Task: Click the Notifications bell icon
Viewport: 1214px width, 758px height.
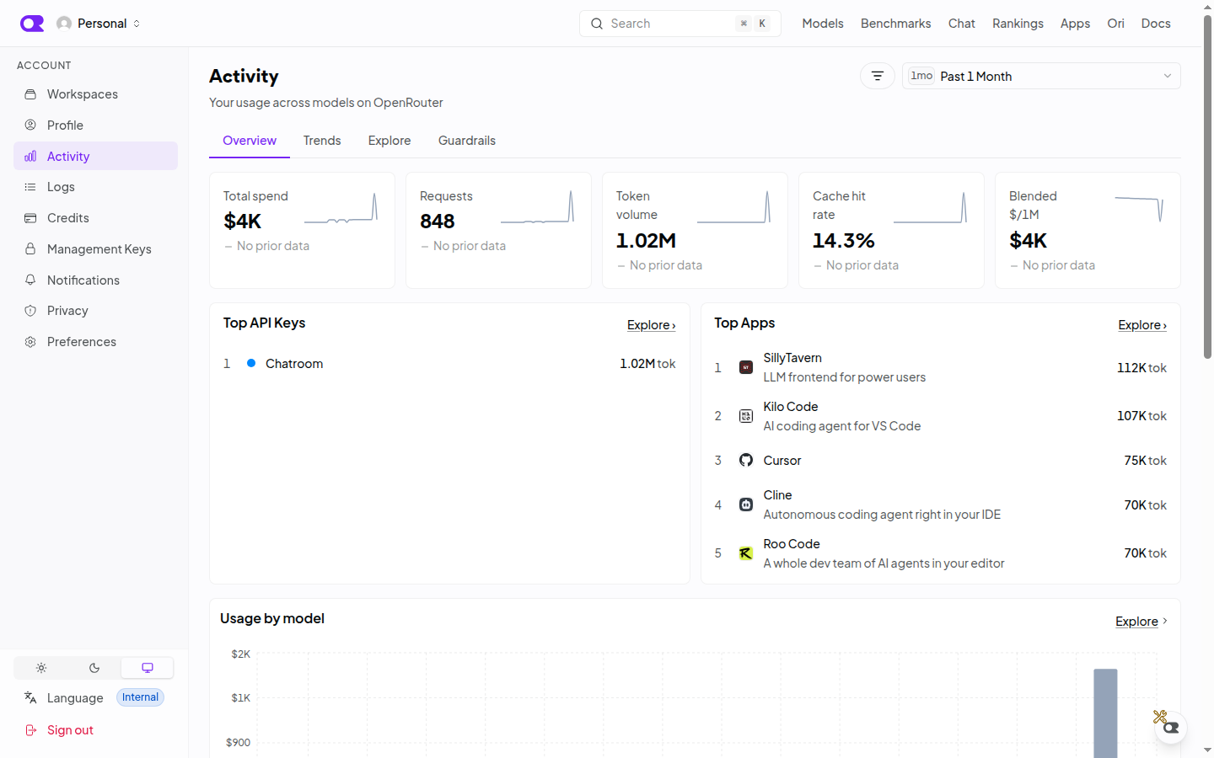Action: tap(30, 280)
